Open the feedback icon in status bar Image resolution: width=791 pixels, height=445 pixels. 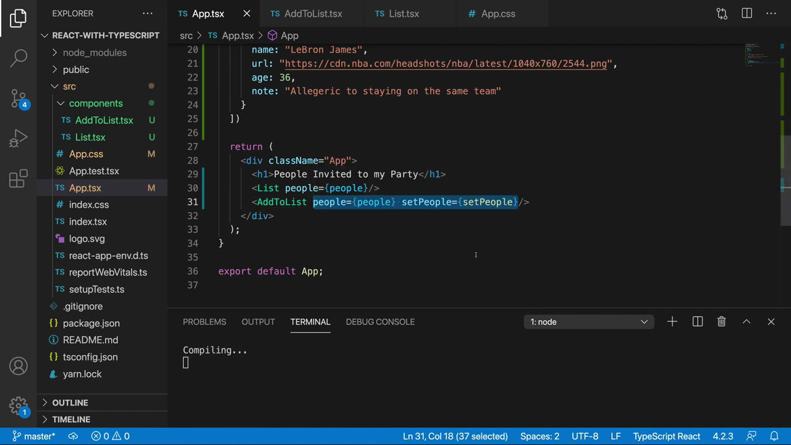coord(751,436)
